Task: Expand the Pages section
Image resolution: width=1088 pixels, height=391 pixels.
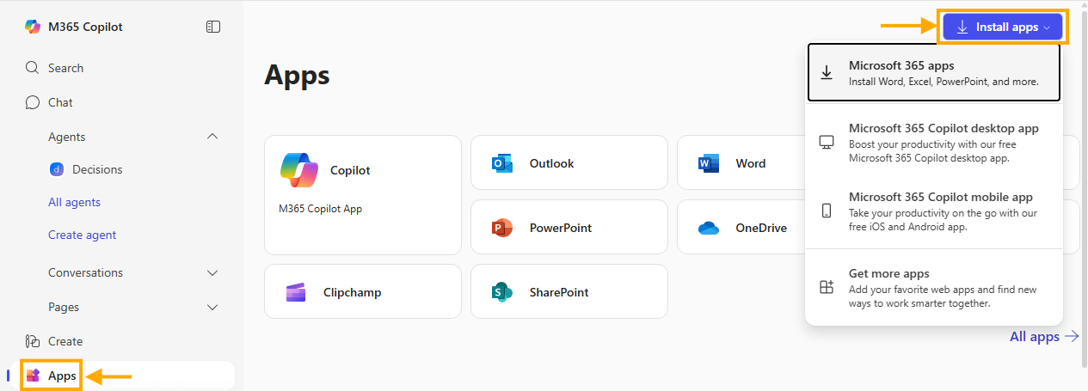Action: click(x=213, y=307)
